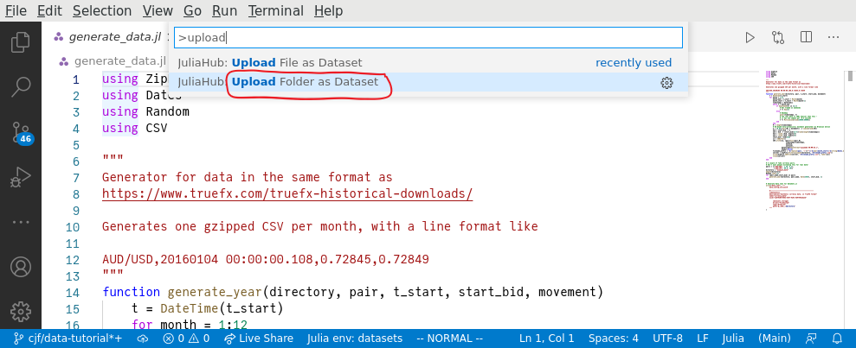Screen dimensions: 856x348
Task: Open the Help menu
Action: click(x=329, y=11)
